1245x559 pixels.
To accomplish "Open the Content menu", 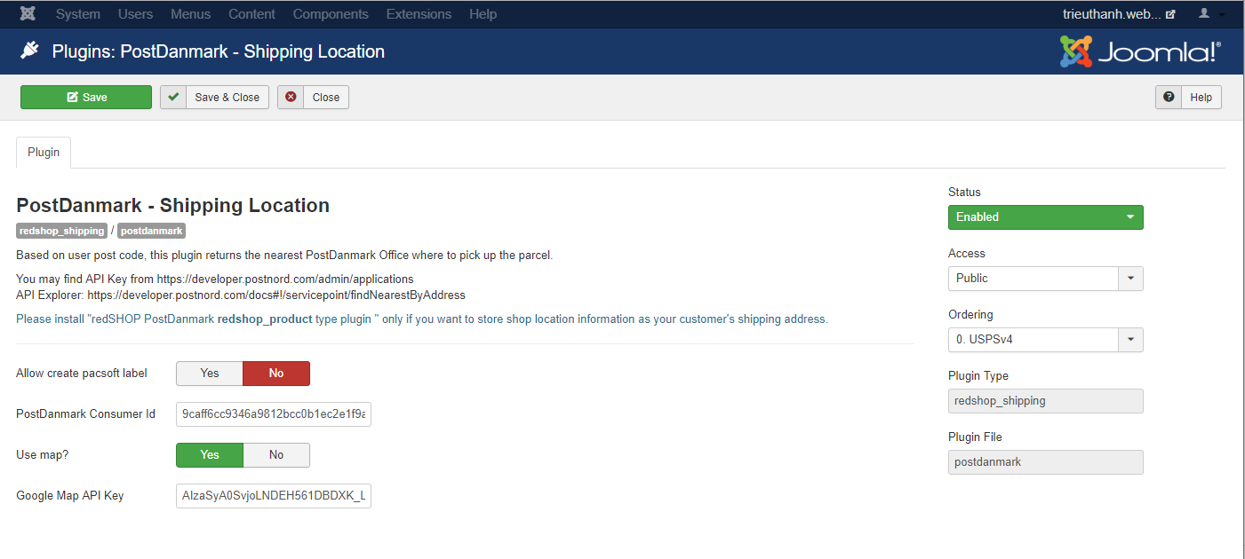I will coord(251,14).
